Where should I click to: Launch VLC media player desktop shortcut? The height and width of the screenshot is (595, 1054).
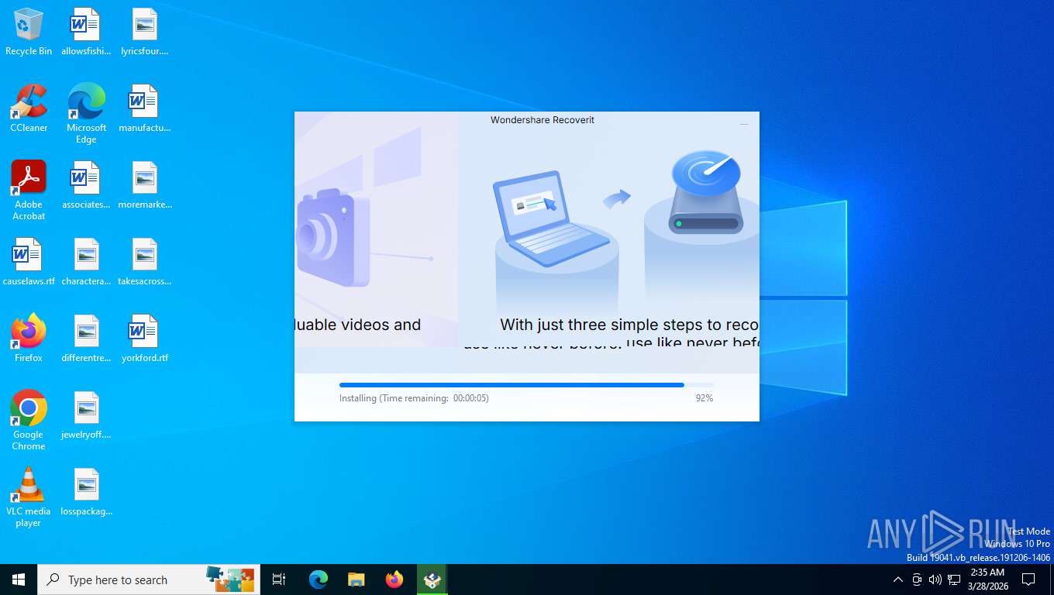pos(29,497)
